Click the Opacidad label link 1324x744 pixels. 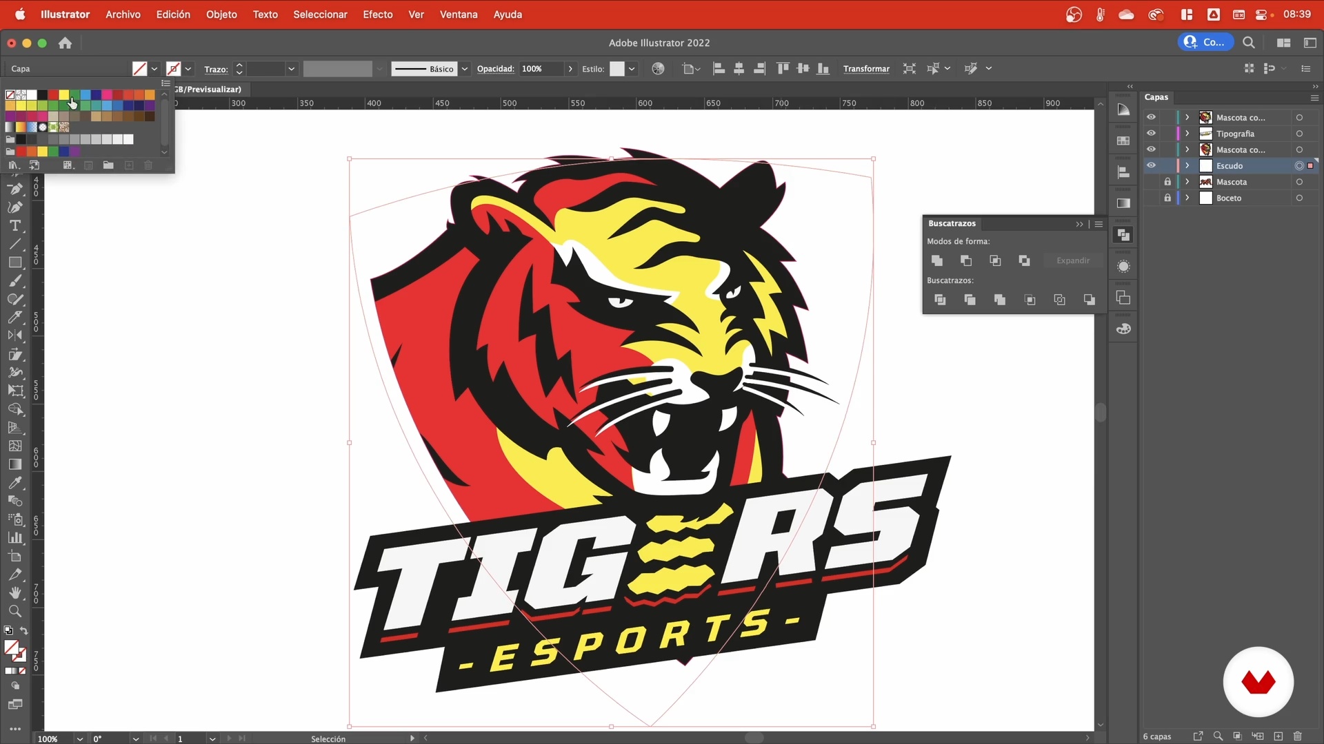(495, 69)
